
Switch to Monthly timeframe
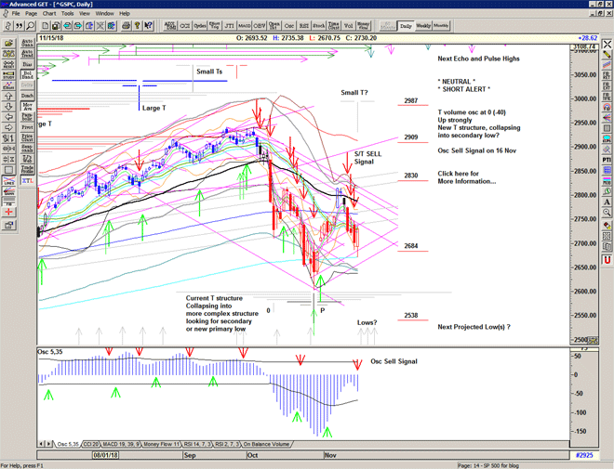441,26
